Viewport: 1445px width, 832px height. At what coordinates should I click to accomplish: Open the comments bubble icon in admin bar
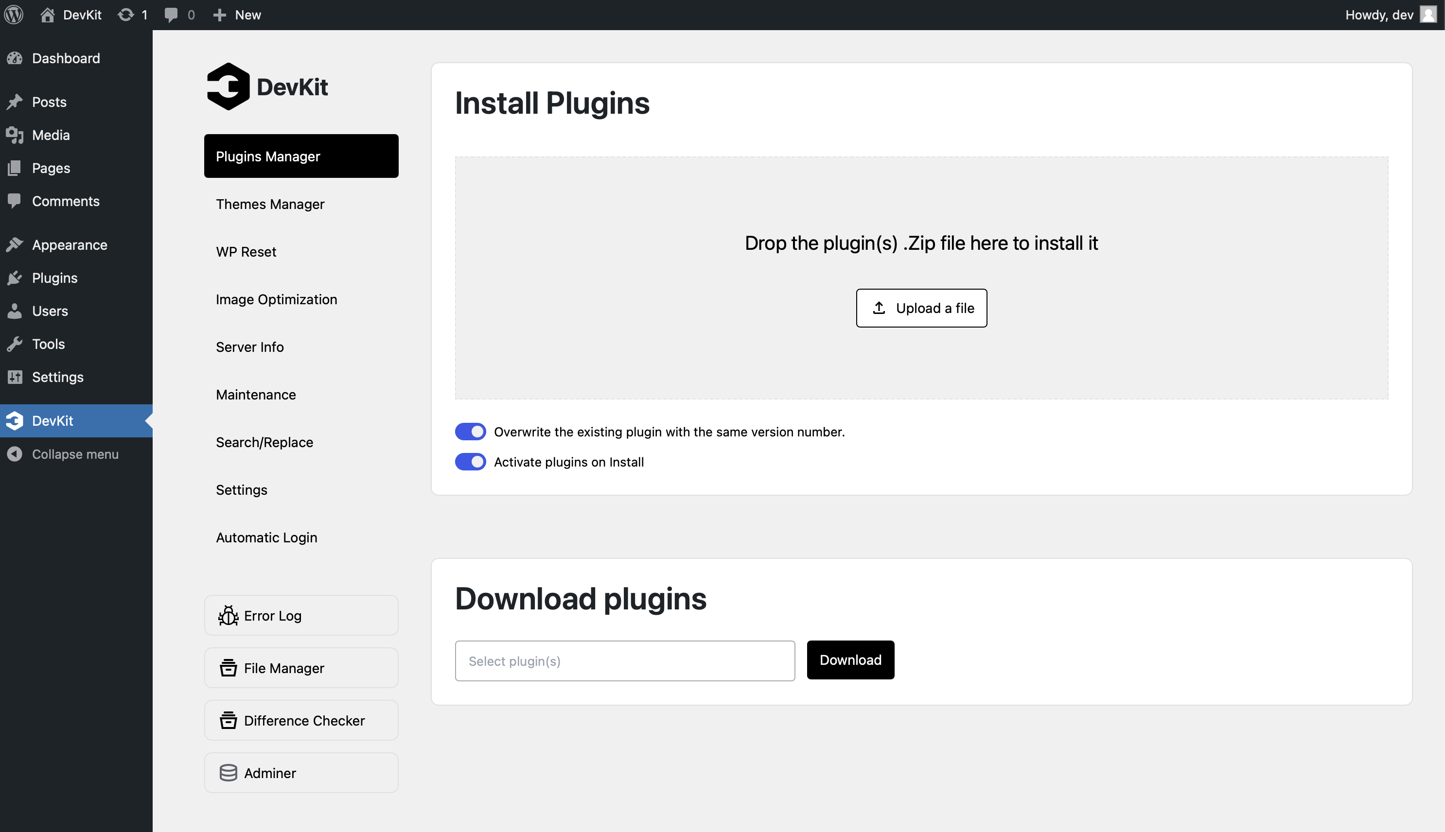[x=171, y=15]
